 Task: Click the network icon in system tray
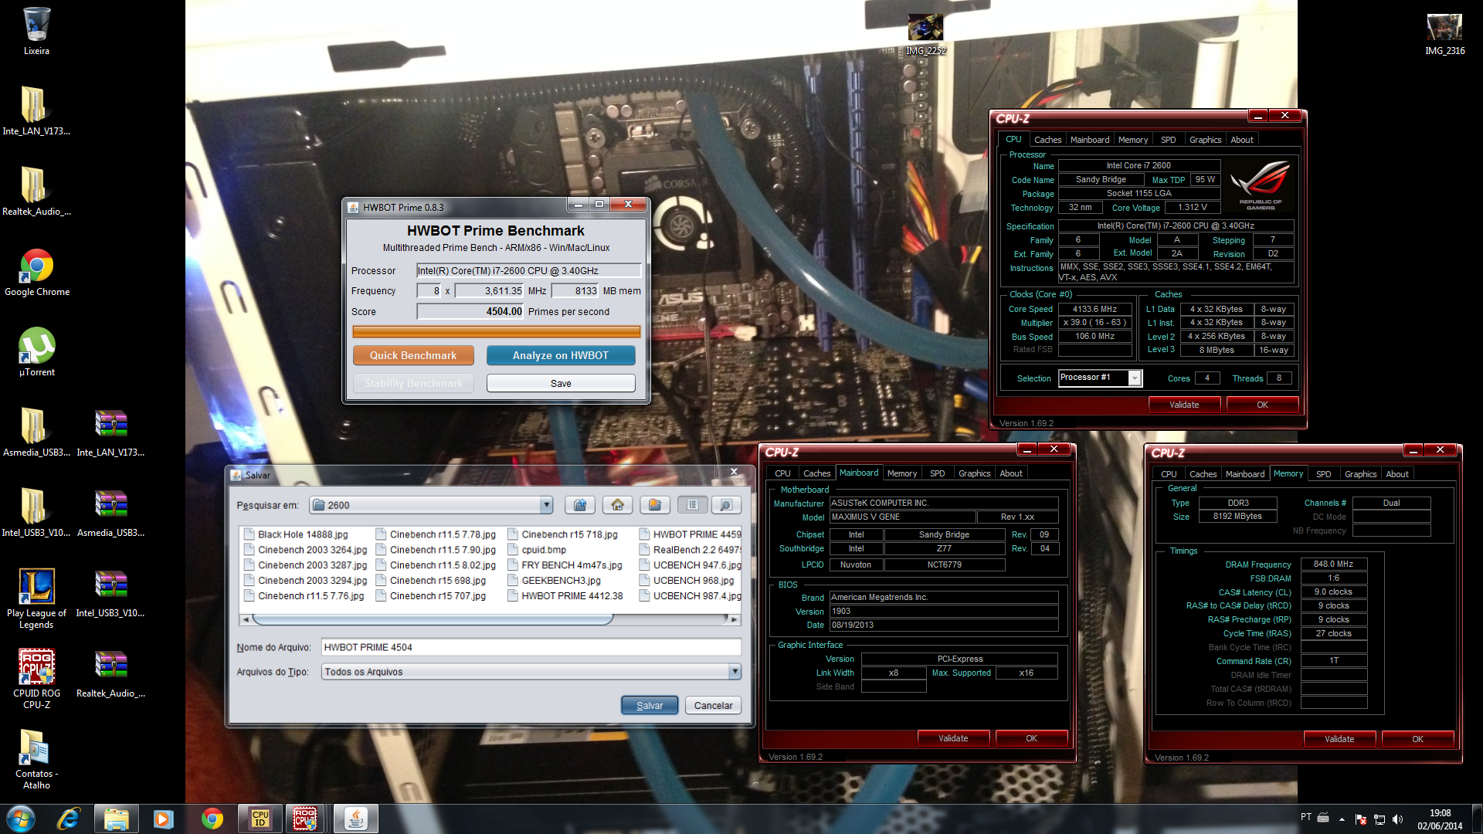[x=1379, y=819]
